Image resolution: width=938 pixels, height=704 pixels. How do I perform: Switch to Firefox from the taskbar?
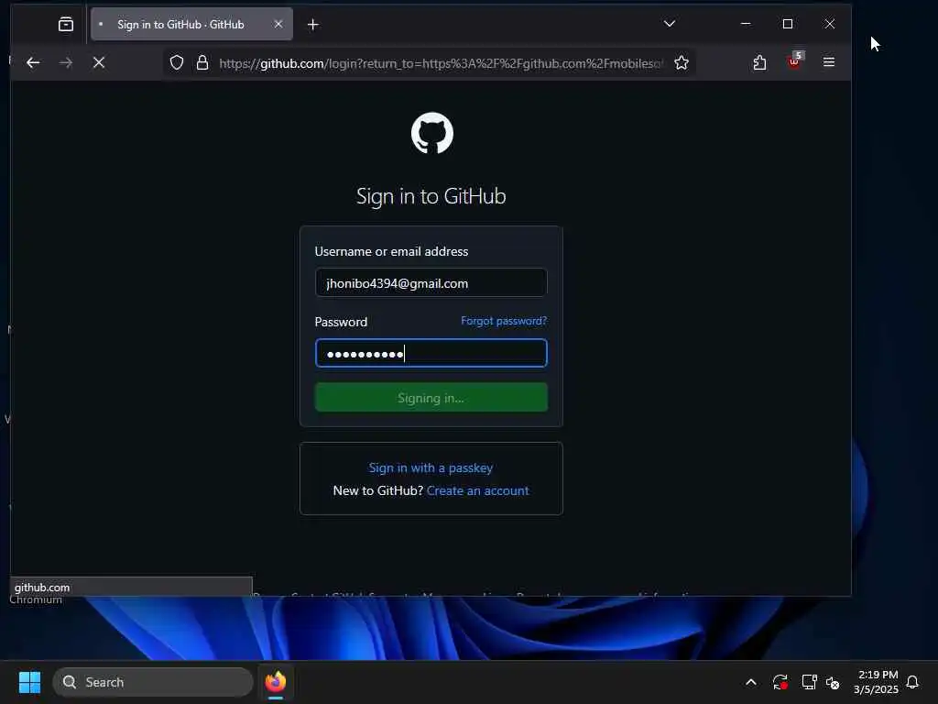tap(275, 682)
